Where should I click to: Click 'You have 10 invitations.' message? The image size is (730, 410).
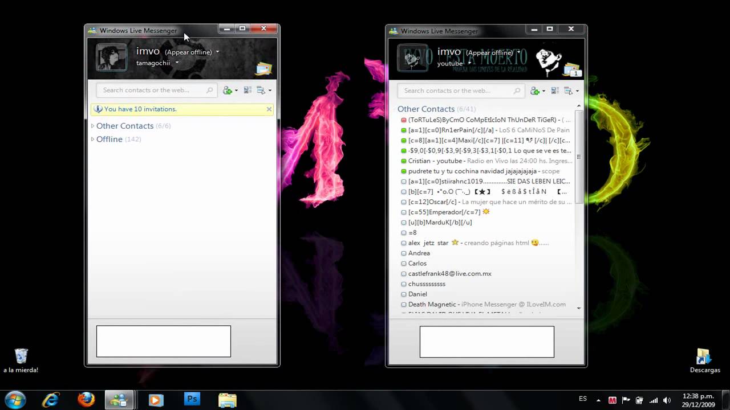click(140, 109)
